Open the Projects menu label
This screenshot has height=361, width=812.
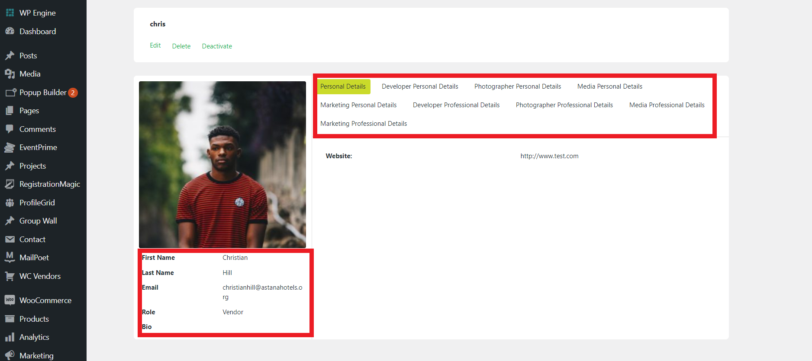pos(32,166)
